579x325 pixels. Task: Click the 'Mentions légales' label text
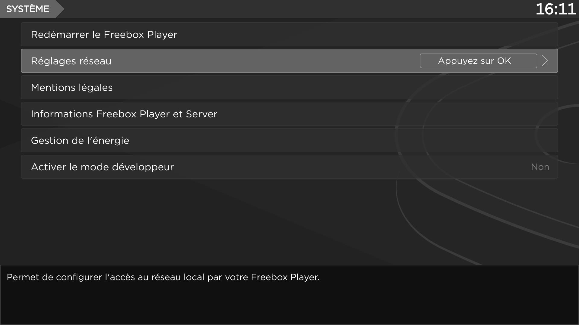[x=72, y=88]
